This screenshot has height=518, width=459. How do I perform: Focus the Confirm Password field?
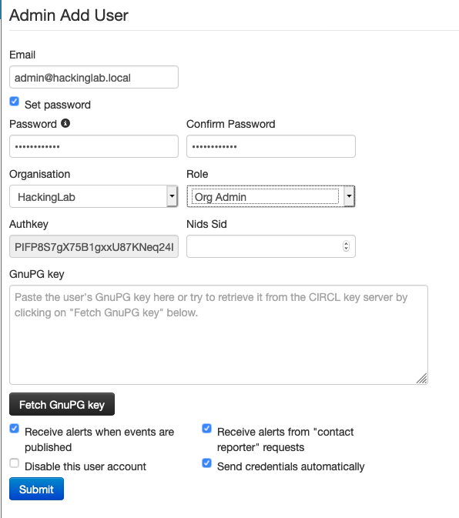click(271, 146)
